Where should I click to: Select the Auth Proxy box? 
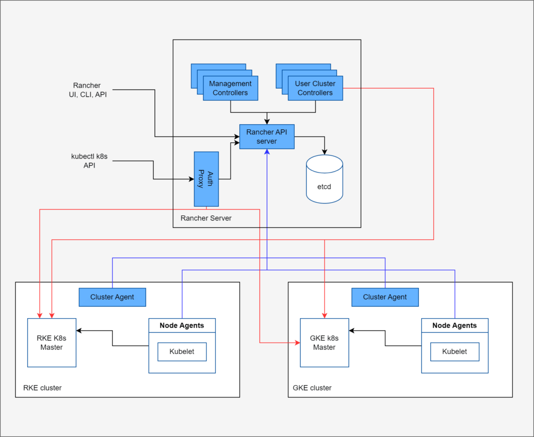(207, 179)
